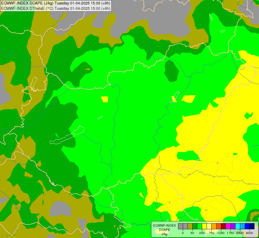Screen dimensions: 259x238
Task: Click the DThetaE (°C) title line
Action: 56,8
